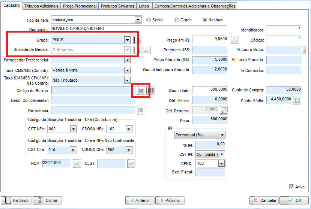The width and height of the screenshot is (311, 209).
Task: Click the checkmark icon beside CEST field
Action: (x=131, y=164)
